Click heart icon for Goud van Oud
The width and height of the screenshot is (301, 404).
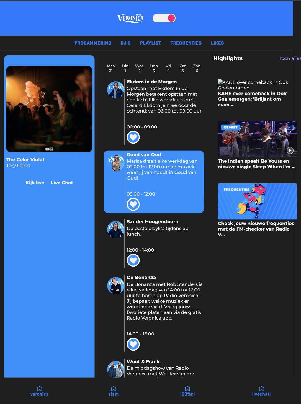[x=133, y=204]
